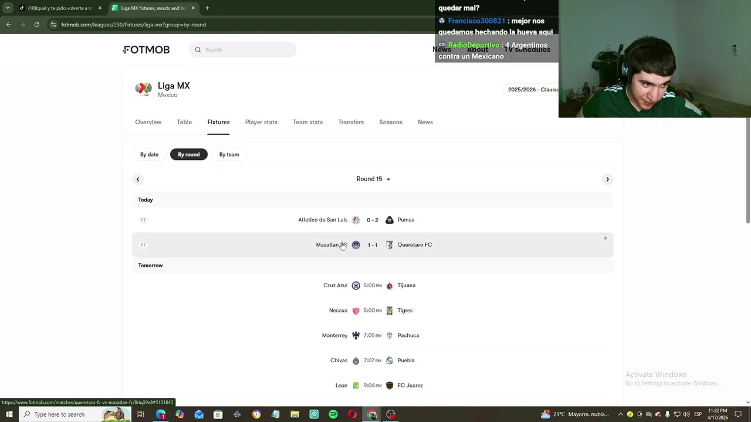
Task: Click the Puebla team crest
Action: [x=389, y=360]
